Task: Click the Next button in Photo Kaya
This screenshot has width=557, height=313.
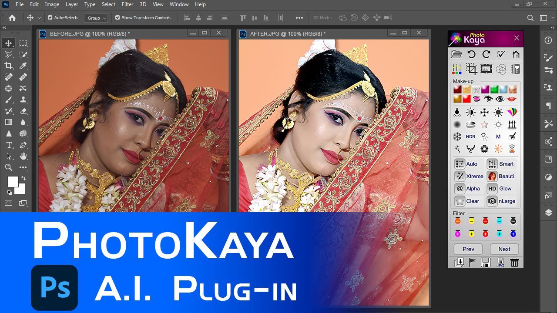Action: point(504,249)
